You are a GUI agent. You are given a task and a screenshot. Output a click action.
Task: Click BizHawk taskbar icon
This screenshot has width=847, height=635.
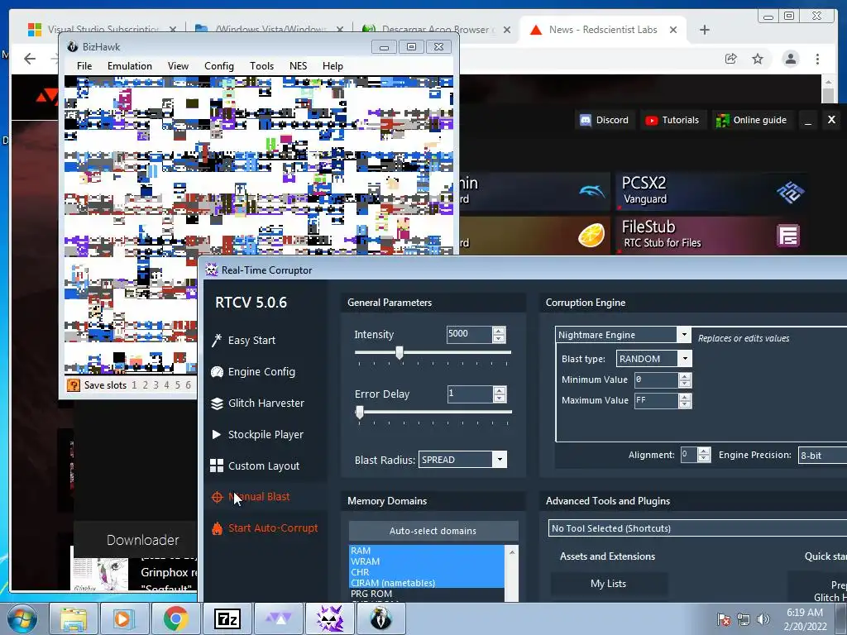380,618
